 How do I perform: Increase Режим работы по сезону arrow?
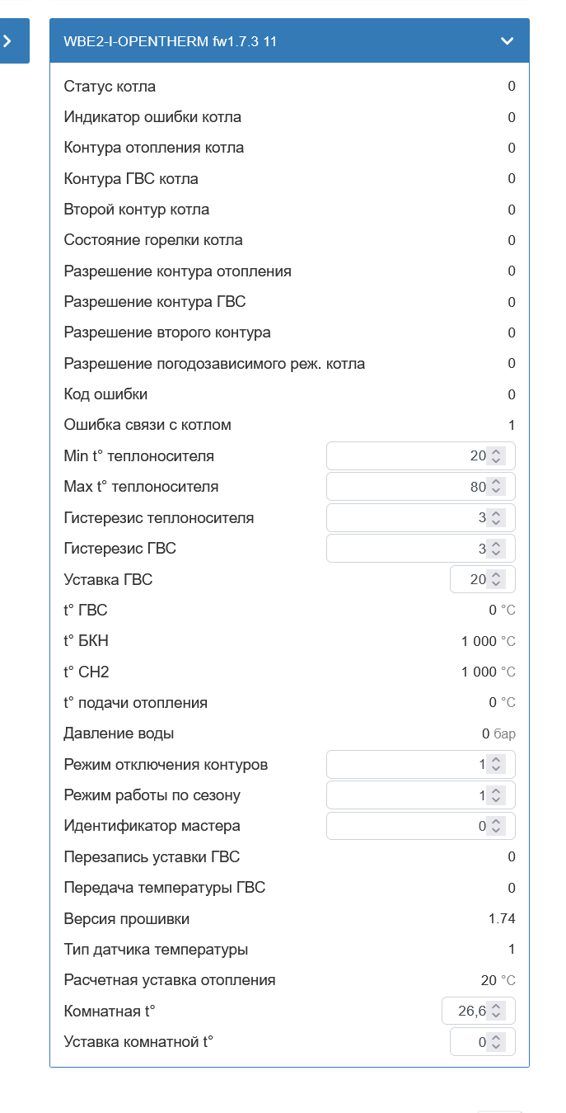[x=496, y=791]
